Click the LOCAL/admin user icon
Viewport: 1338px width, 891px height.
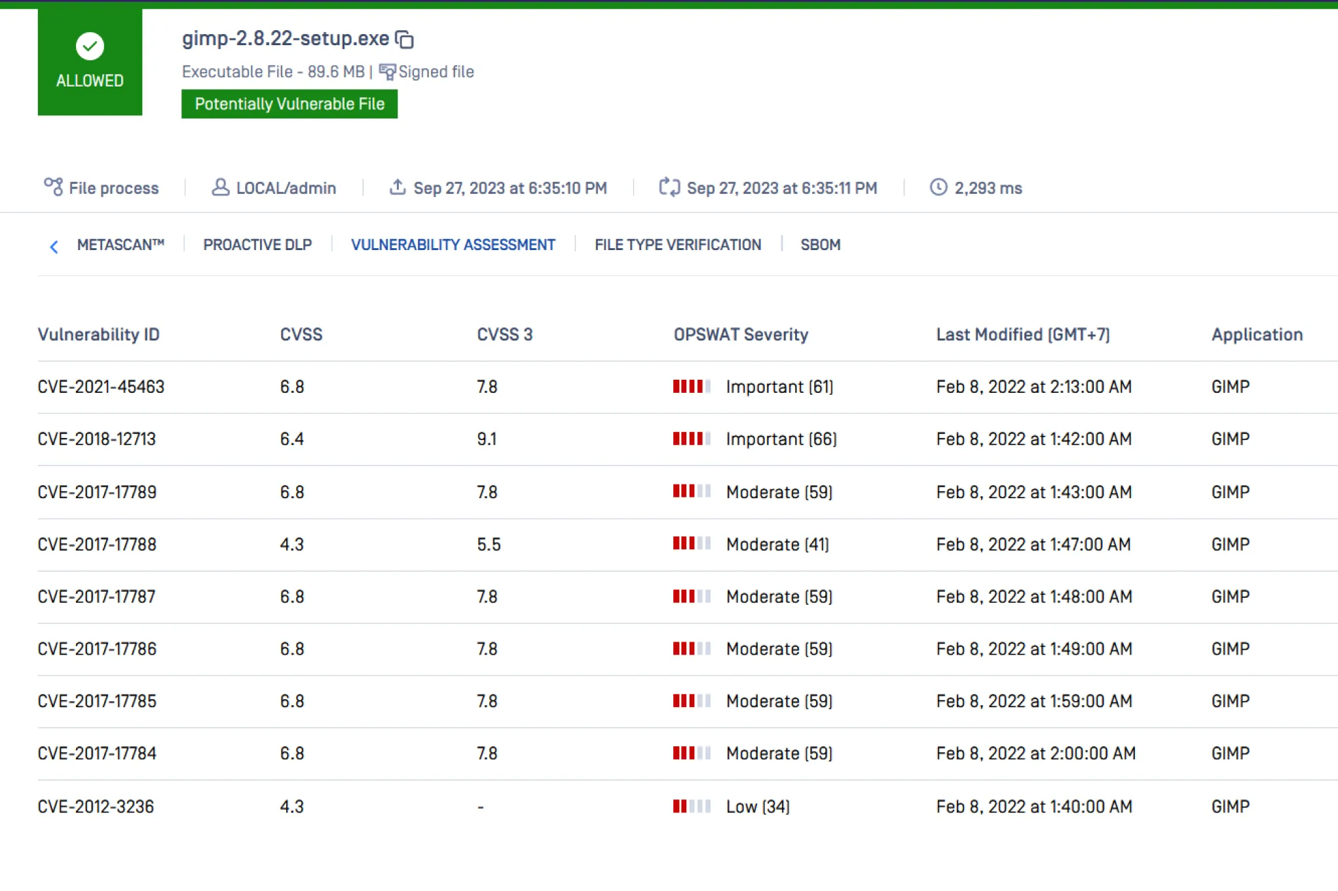tap(221, 187)
